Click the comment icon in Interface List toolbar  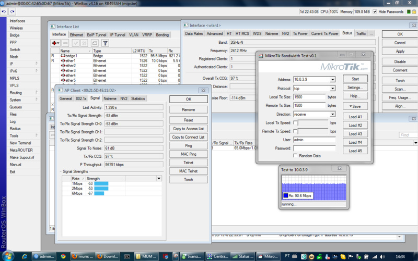click(95, 43)
